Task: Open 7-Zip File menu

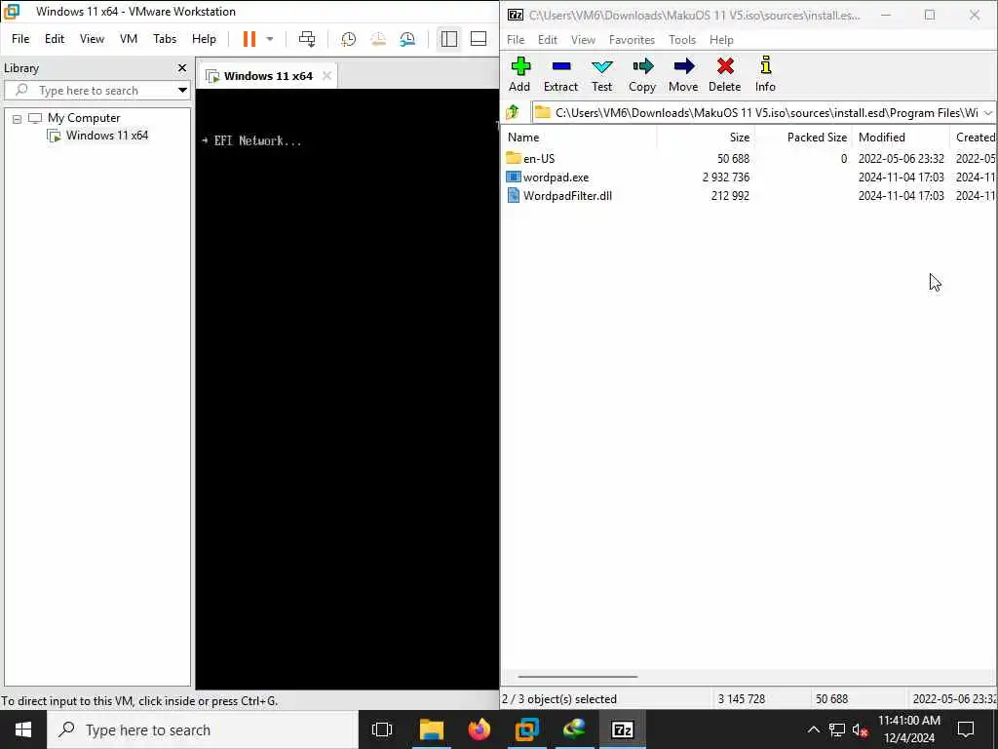Action: click(516, 39)
